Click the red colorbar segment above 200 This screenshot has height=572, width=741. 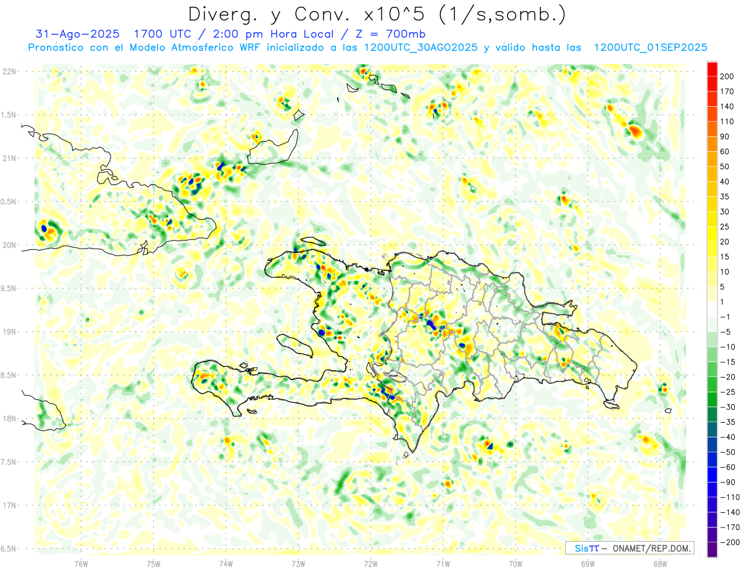pos(712,69)
